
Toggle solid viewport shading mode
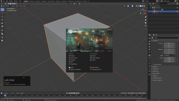(141, 6)
